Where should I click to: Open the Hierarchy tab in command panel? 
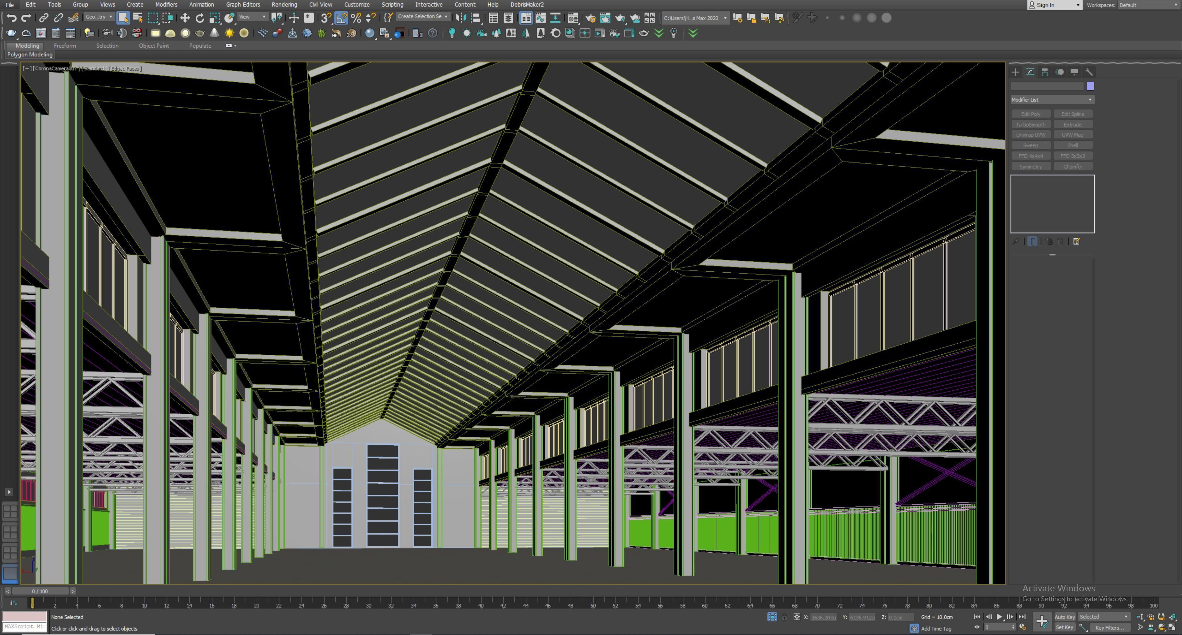pyautogui.click(x=1045, y=72)
